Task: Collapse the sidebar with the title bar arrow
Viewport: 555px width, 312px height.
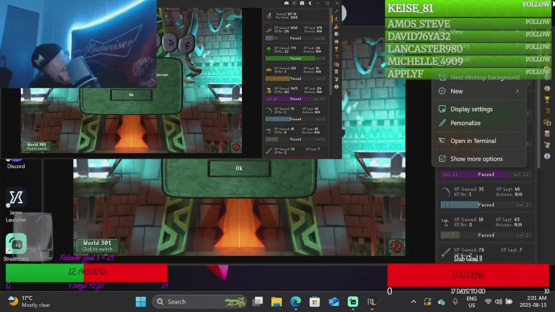Action: tap(310, 3)
